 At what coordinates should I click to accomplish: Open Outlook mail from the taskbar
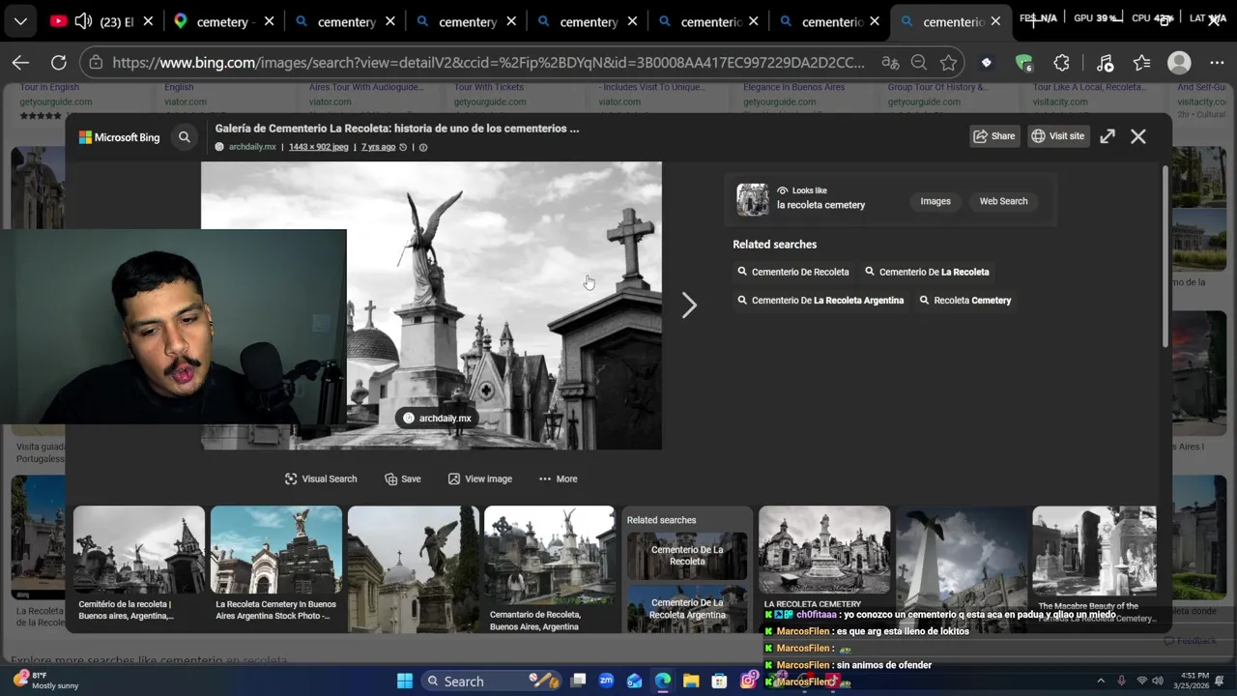[634, 681]
